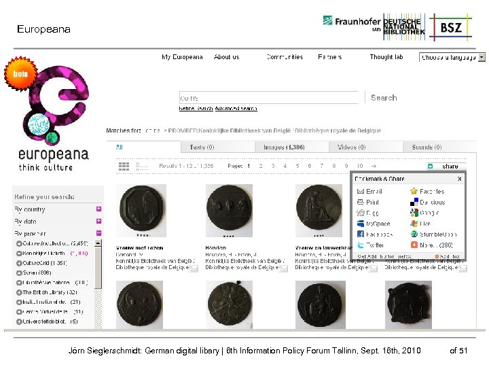Go to results page 10
This screenshot has width=489, height=367.
(x=360, y=166)
